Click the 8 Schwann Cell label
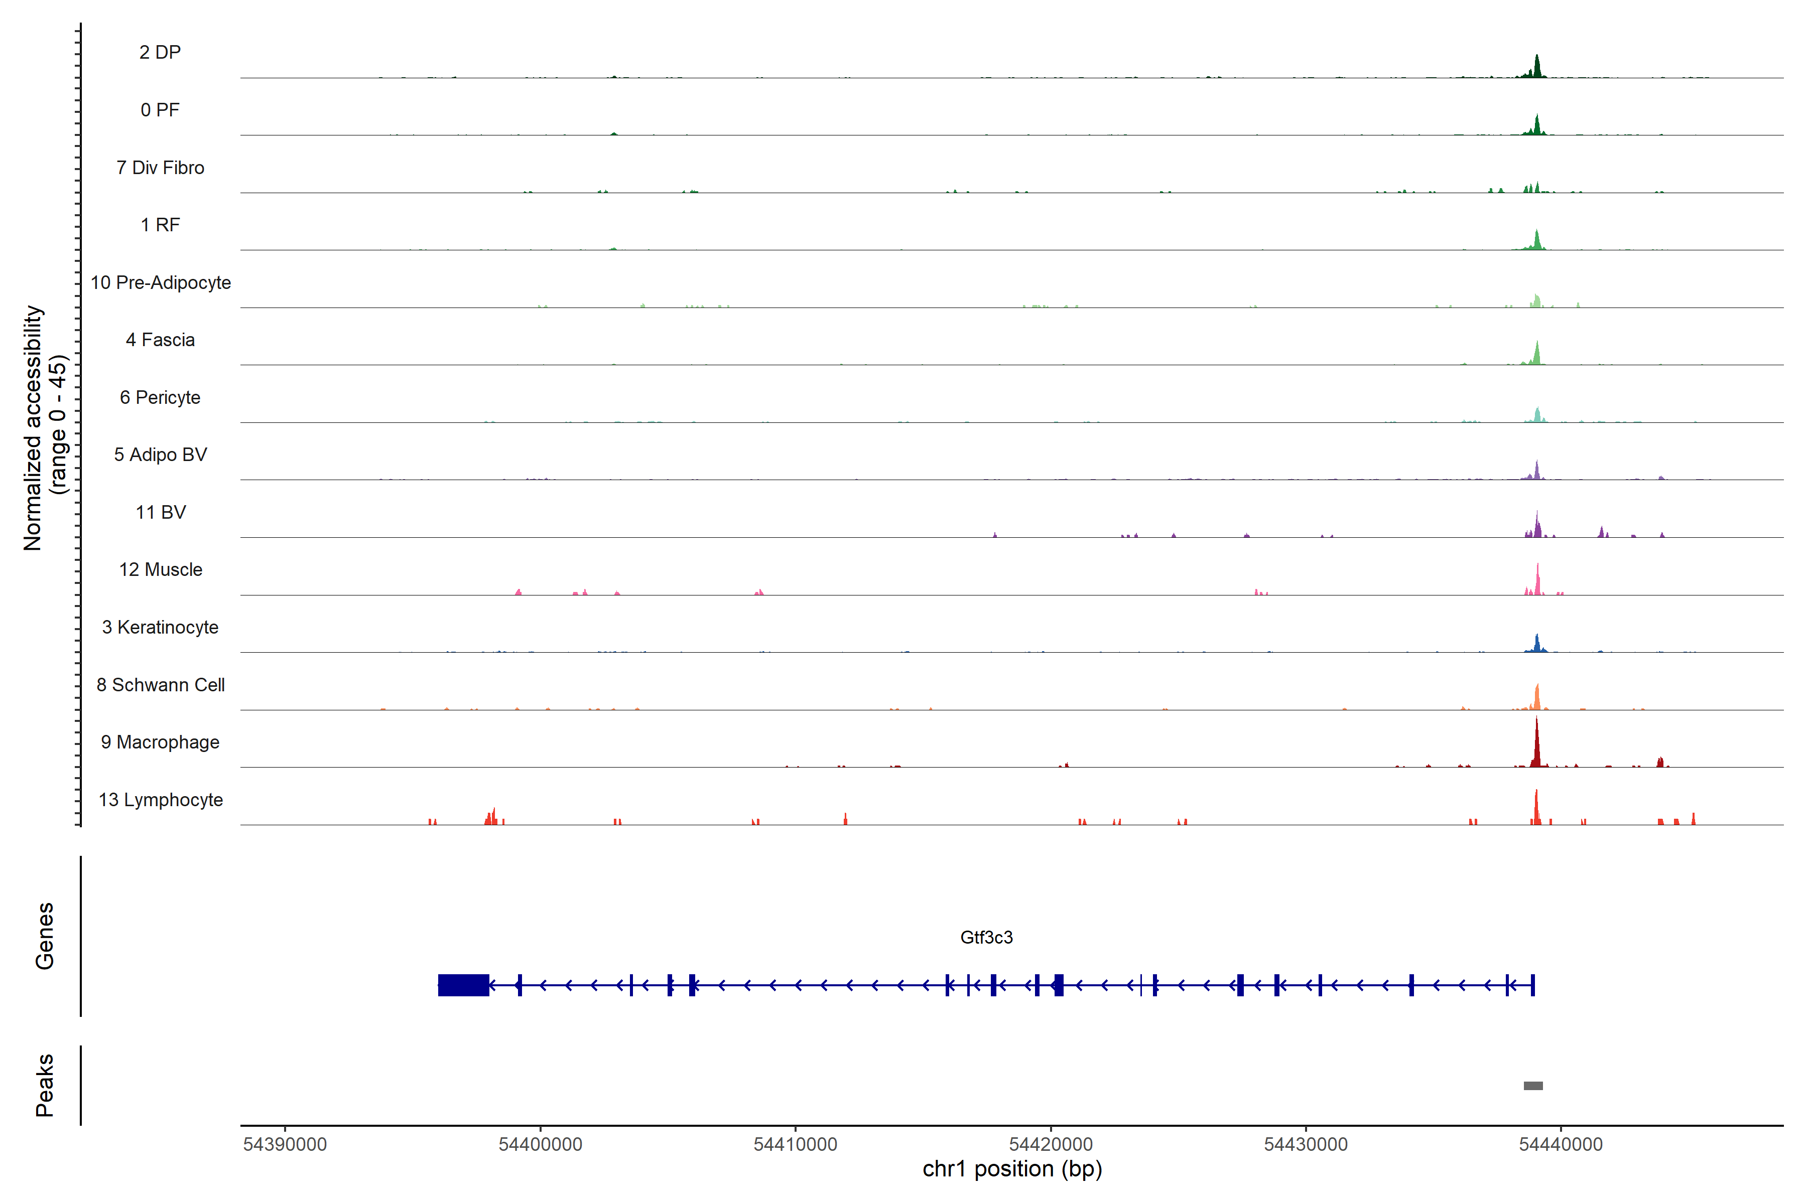This screenshot has height=1204, width=1807. point(160,685)
